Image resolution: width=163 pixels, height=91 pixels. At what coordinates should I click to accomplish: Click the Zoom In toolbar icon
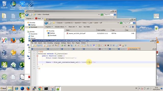[x=75, y=45]
